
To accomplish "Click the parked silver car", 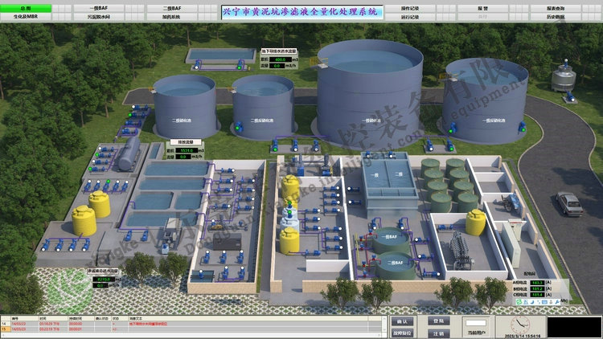I will (x=569, y=203).
